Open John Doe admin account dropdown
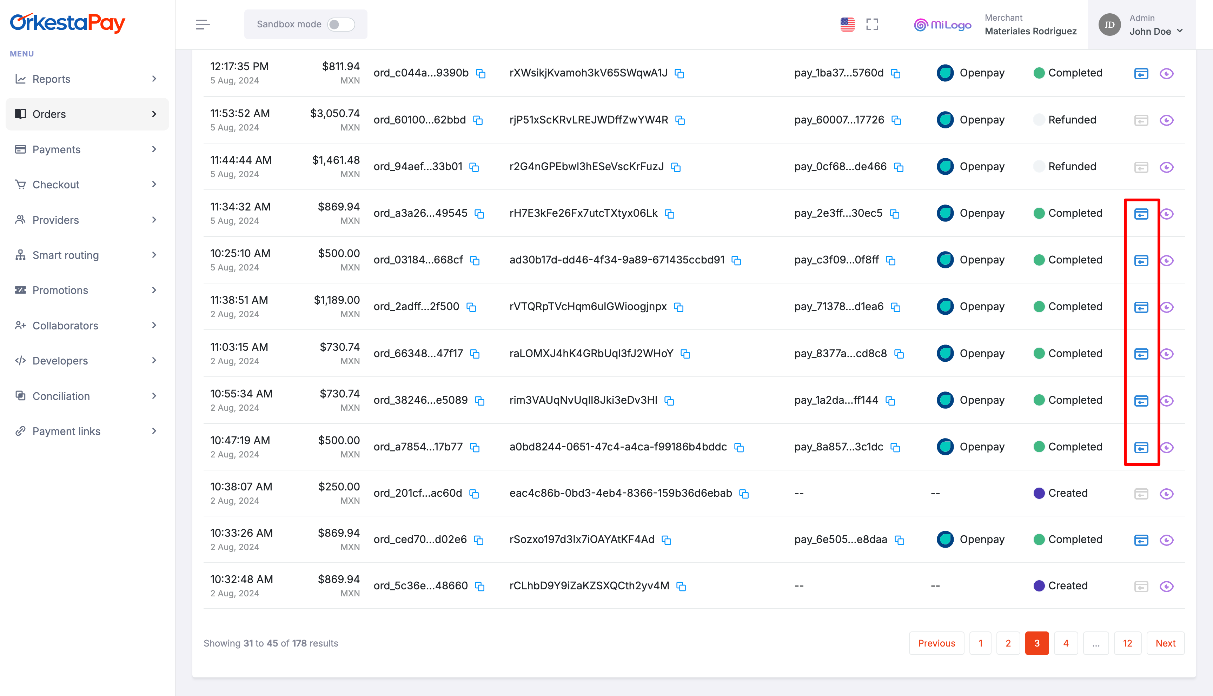Image resolution: width=1213 pixels, height=696 pixels. [x=1142, y=24]
